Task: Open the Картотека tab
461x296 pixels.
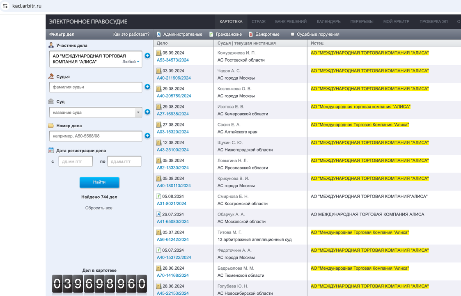Action: tap(231, 21)
